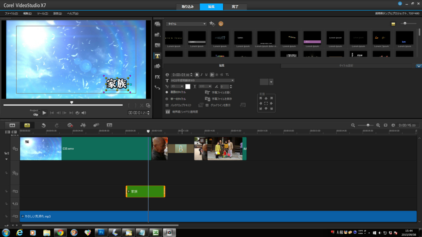Open the Sound Mixer icon

tap(83, 125)
